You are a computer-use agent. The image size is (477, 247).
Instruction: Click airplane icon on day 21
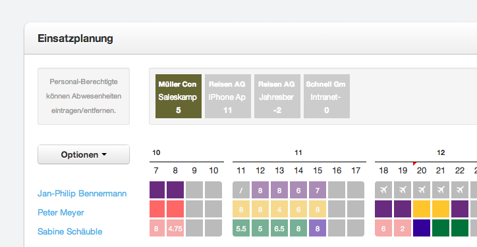441,190
